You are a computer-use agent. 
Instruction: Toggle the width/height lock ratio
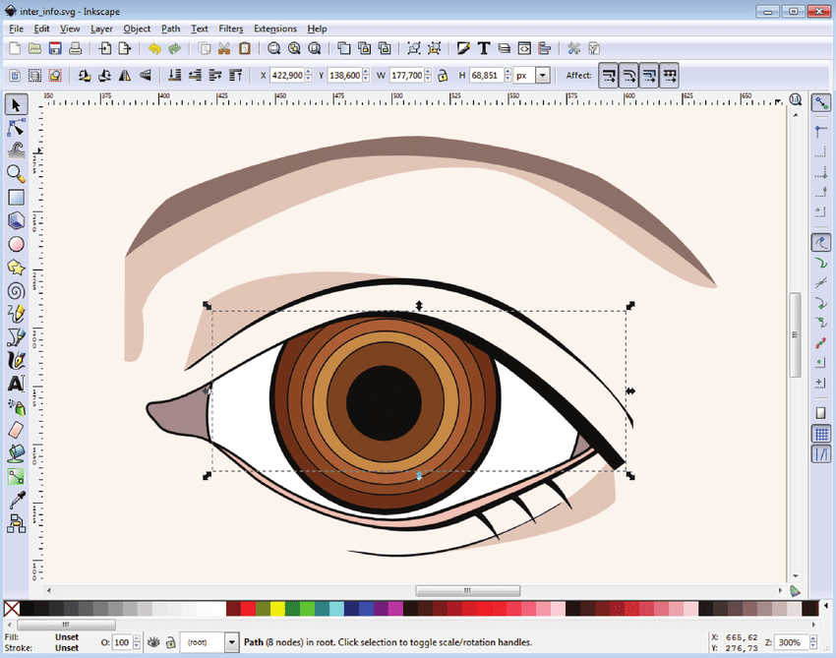pos(443,76)
